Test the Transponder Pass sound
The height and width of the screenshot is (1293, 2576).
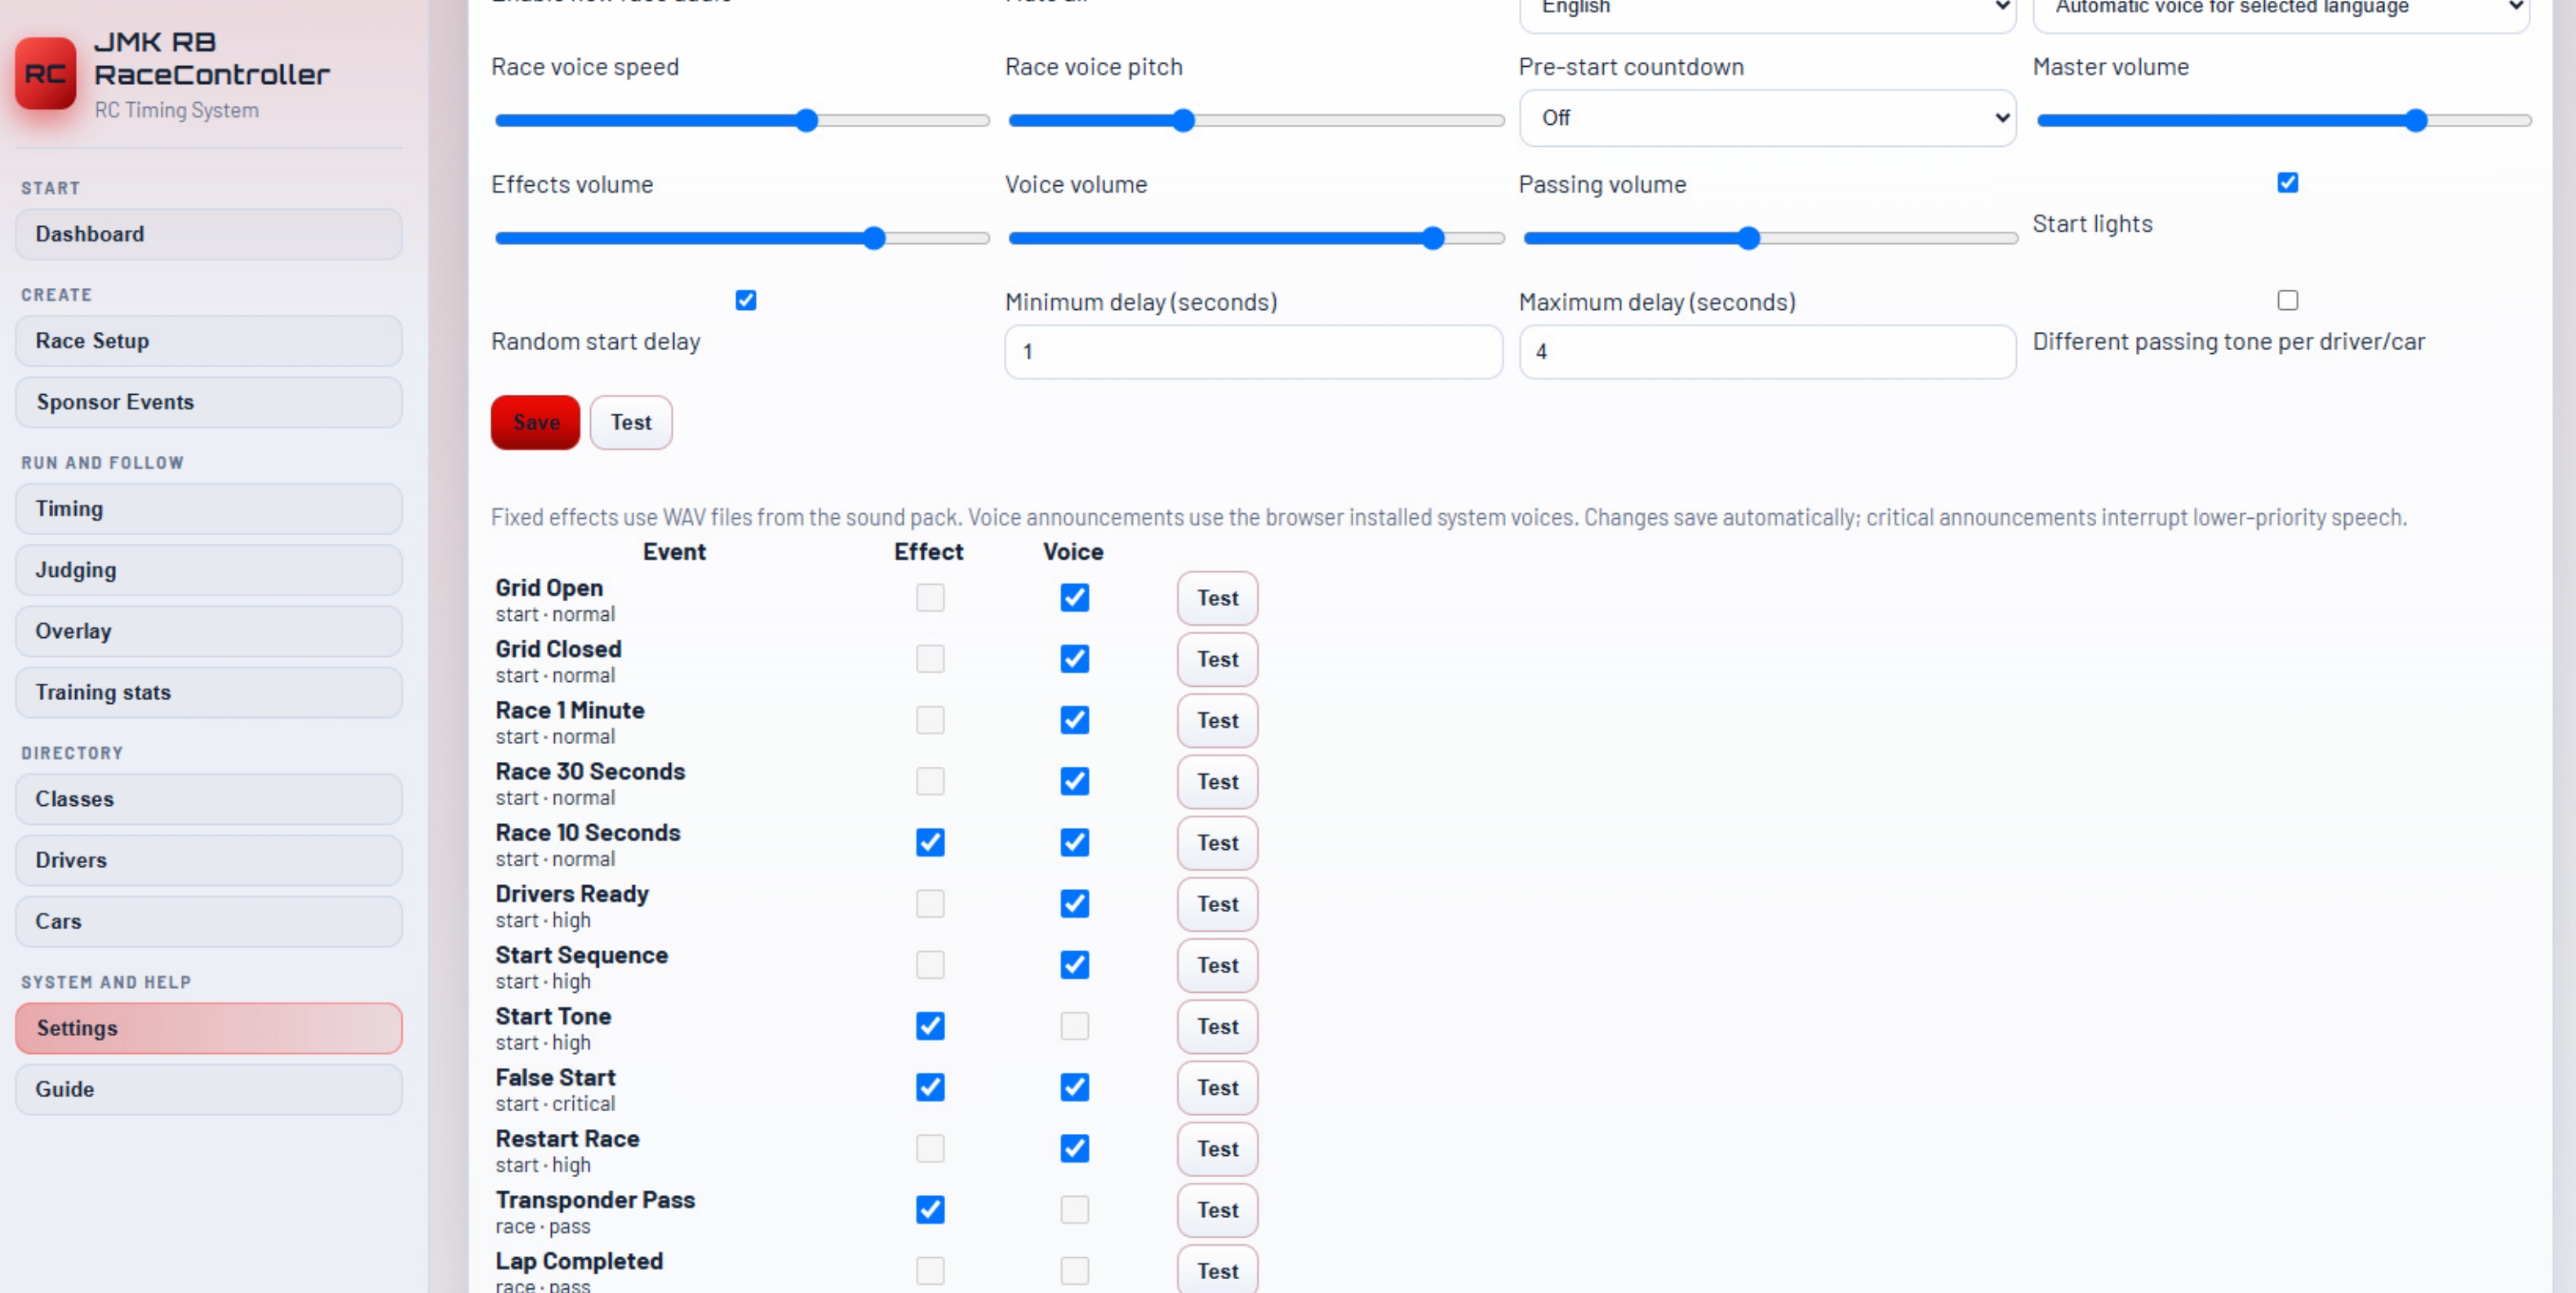1217,1210
